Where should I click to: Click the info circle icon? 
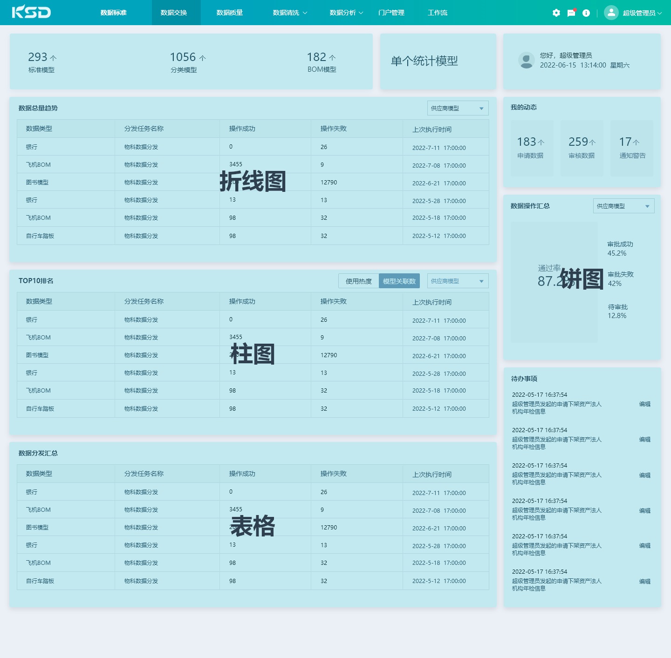[x=586, y=13]
